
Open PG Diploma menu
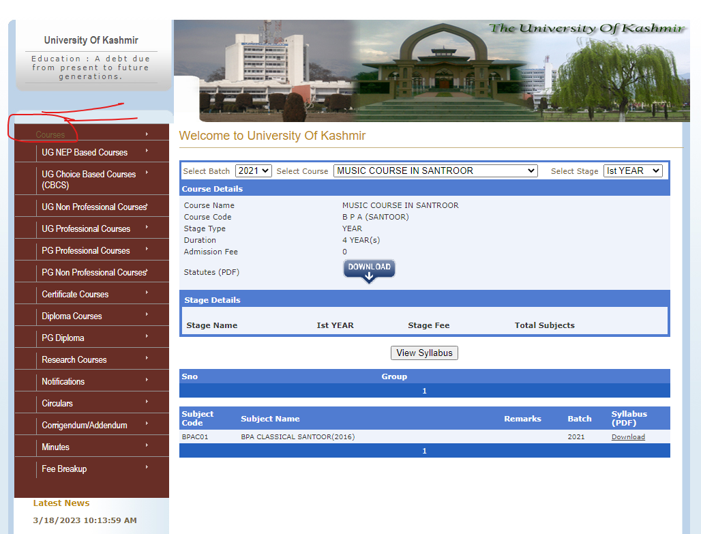coord(91,338)
